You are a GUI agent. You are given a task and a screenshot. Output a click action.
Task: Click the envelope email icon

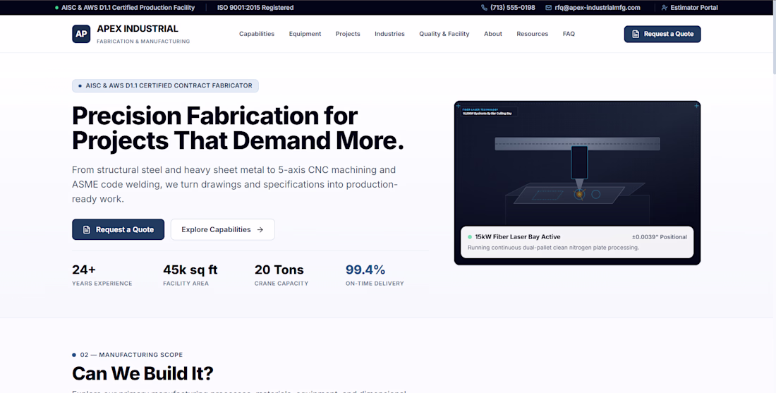point(548,8)
